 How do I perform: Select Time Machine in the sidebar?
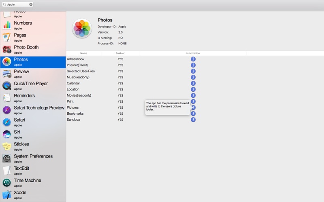pyautogui.click(x=33, y=183)
